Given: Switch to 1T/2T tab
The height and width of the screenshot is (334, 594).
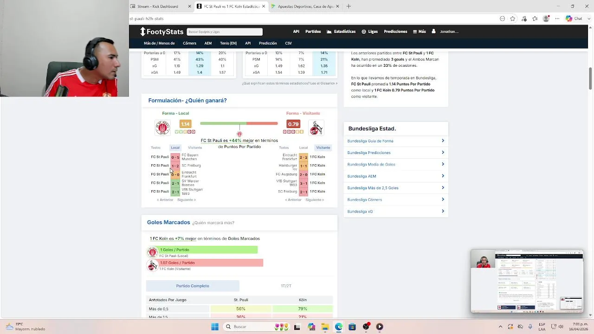Looking at the screenshot, I should point(286,286).
